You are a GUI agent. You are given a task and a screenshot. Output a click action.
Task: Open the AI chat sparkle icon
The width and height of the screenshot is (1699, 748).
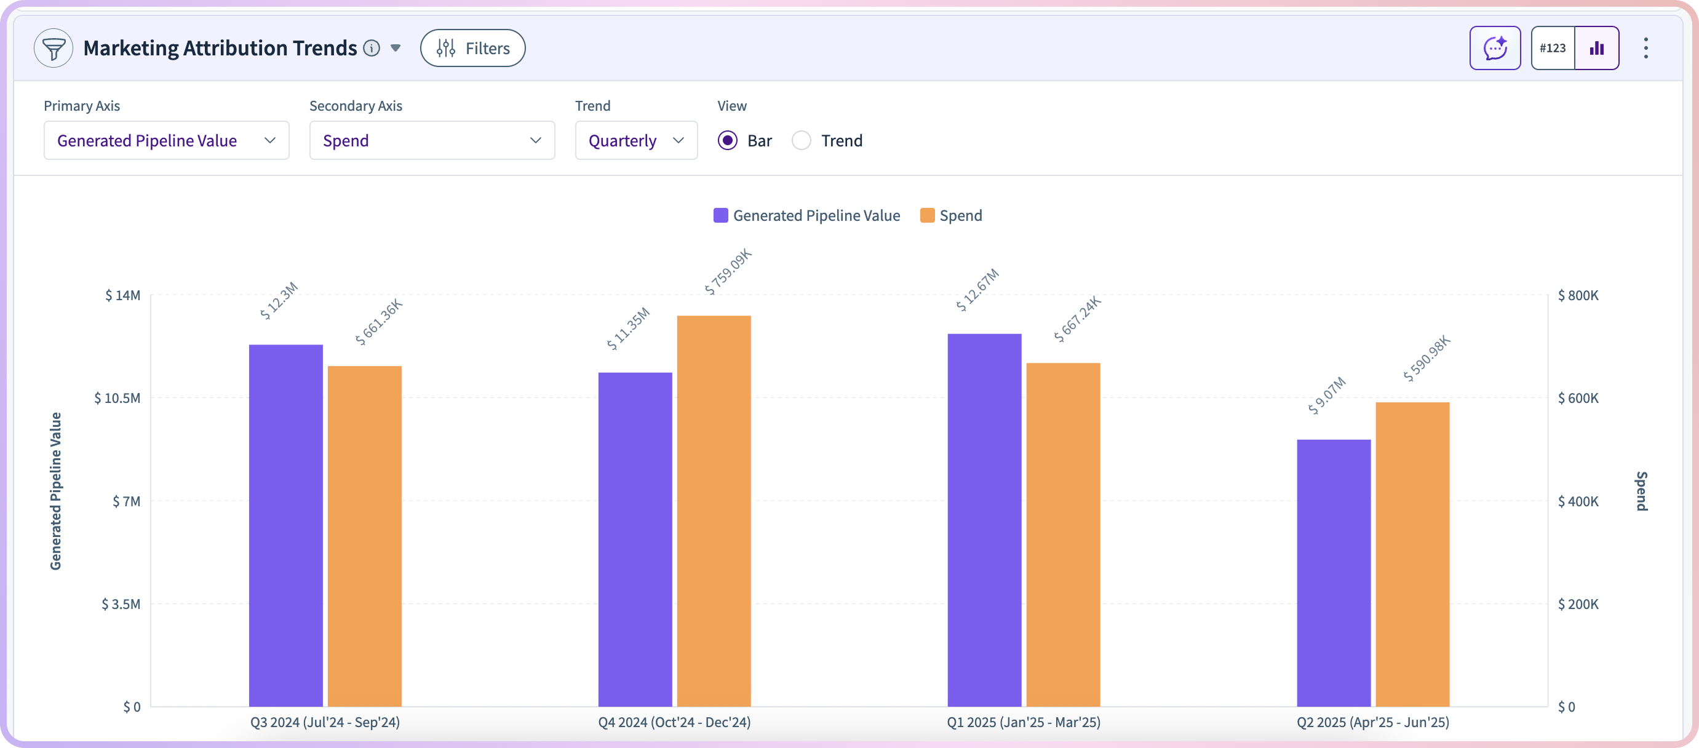click(x=1495, y=48)
